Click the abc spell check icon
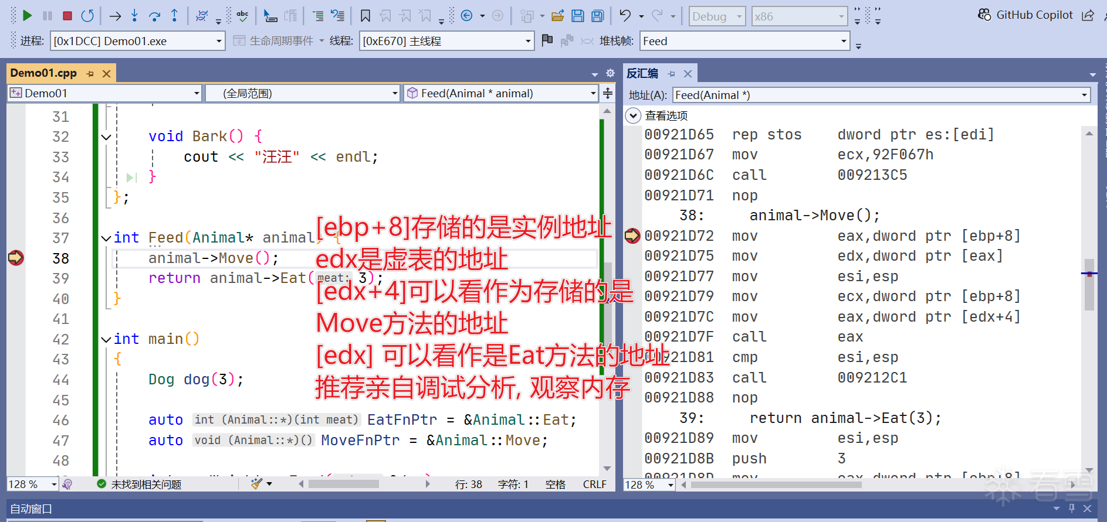This screenshot has height=522, width=1107. [x=242, y=16]
